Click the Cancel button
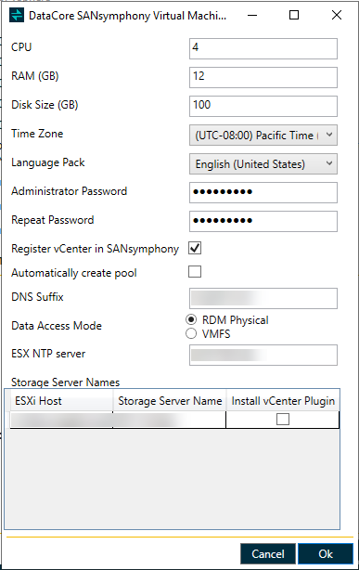Screen dimensions: 359x570 click(268, 553)
